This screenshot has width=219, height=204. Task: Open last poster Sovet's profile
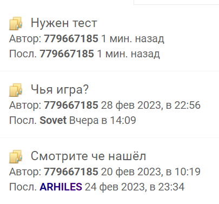pyautogui.click(x=53, y=120)
